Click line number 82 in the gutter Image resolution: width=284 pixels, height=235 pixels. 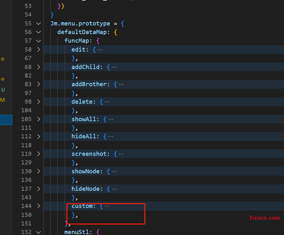tap(28, 76)
